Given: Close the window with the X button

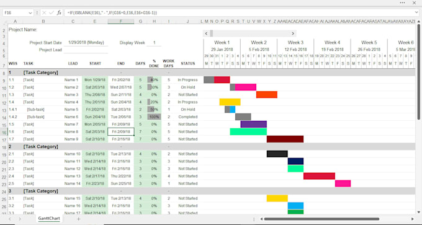Looking at the screenshot, I should coord(414,2).
